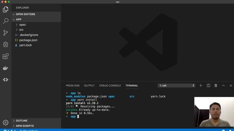Open the Source Control view
This screenshot has height=131, width=234.
click(x=5, y=33)
